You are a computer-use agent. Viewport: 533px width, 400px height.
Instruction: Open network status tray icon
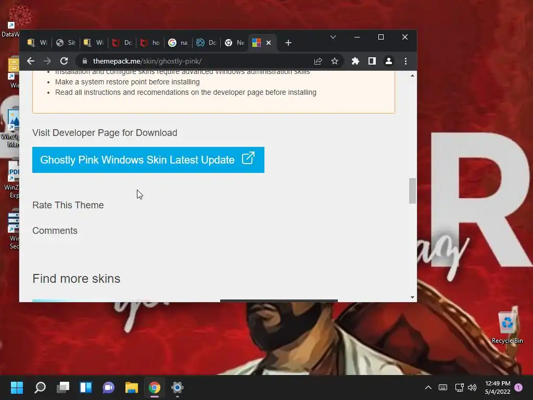pyautogui.click(x=459, y=387)
